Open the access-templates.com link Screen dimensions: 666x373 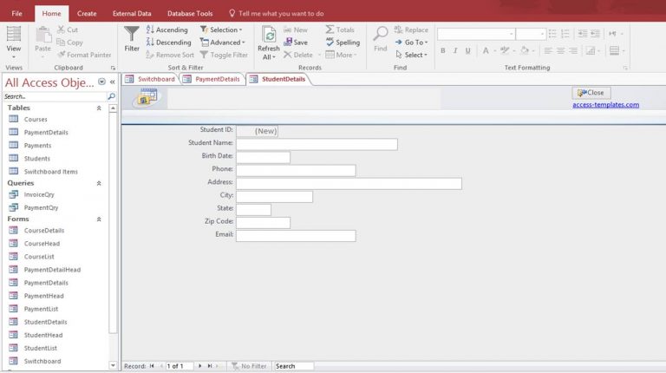pos(605,105)
